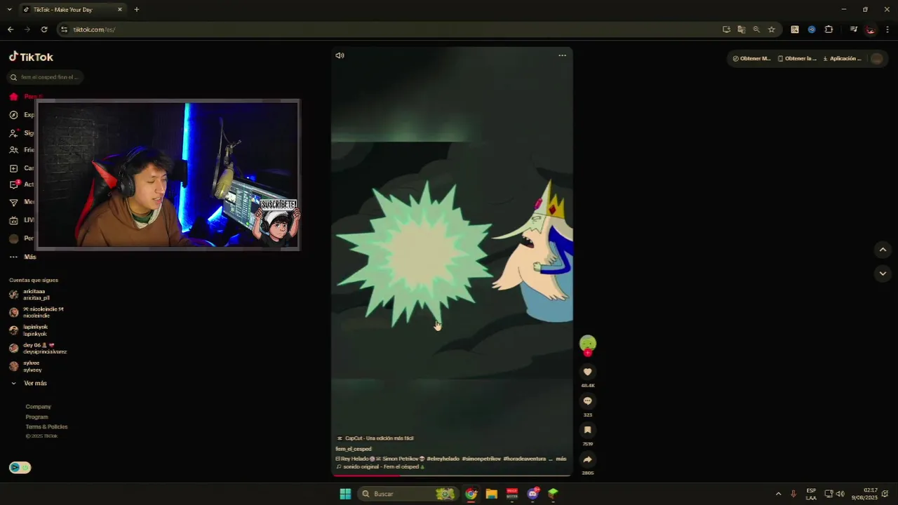Click the #simonpetrikov hashtag
This screenshot has height=505, width=898.
tap(481, 459)
